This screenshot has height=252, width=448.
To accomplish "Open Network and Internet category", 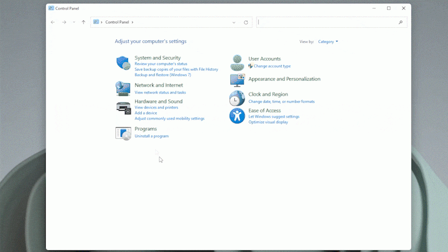I will 159,85.
